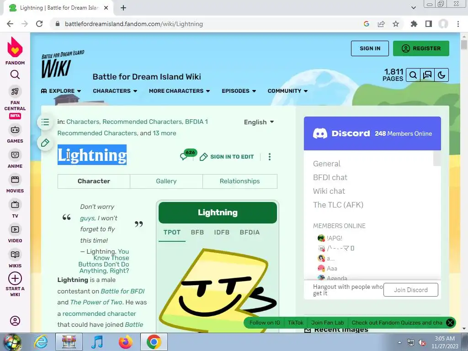Reload the page
The width and height of the screenshot is (468, 351).
[x=39, y=24]
